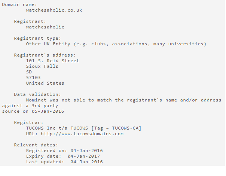Click the 'TUCOWS Inc t/a TUCOWS' registrar line
Viewport: 226px width, 176px height.
(x=83, y=128)
